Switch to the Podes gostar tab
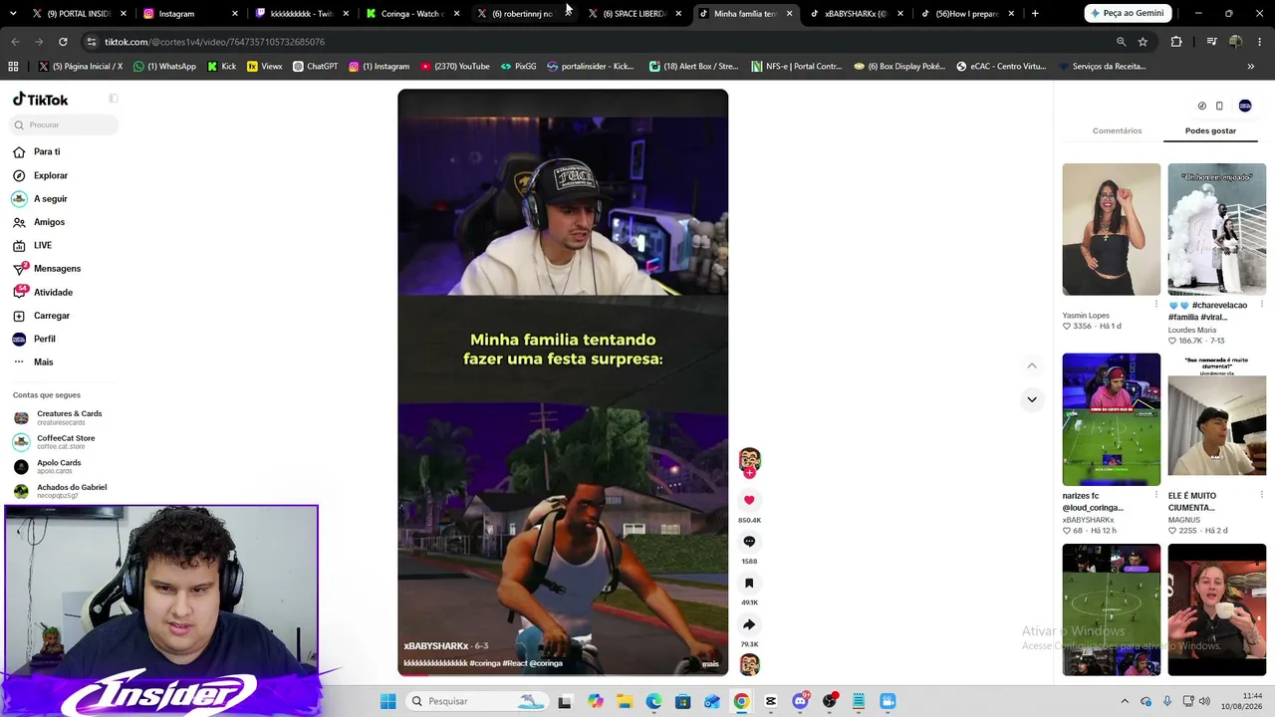Viewport: 1275px width, 717px height. pos(1210,130)
